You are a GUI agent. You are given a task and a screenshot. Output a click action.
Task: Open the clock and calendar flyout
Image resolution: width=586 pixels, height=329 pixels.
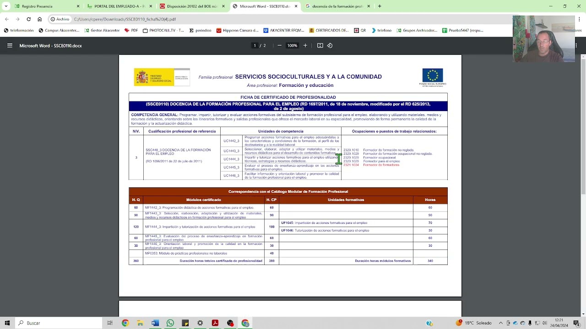tap(559, 323)
